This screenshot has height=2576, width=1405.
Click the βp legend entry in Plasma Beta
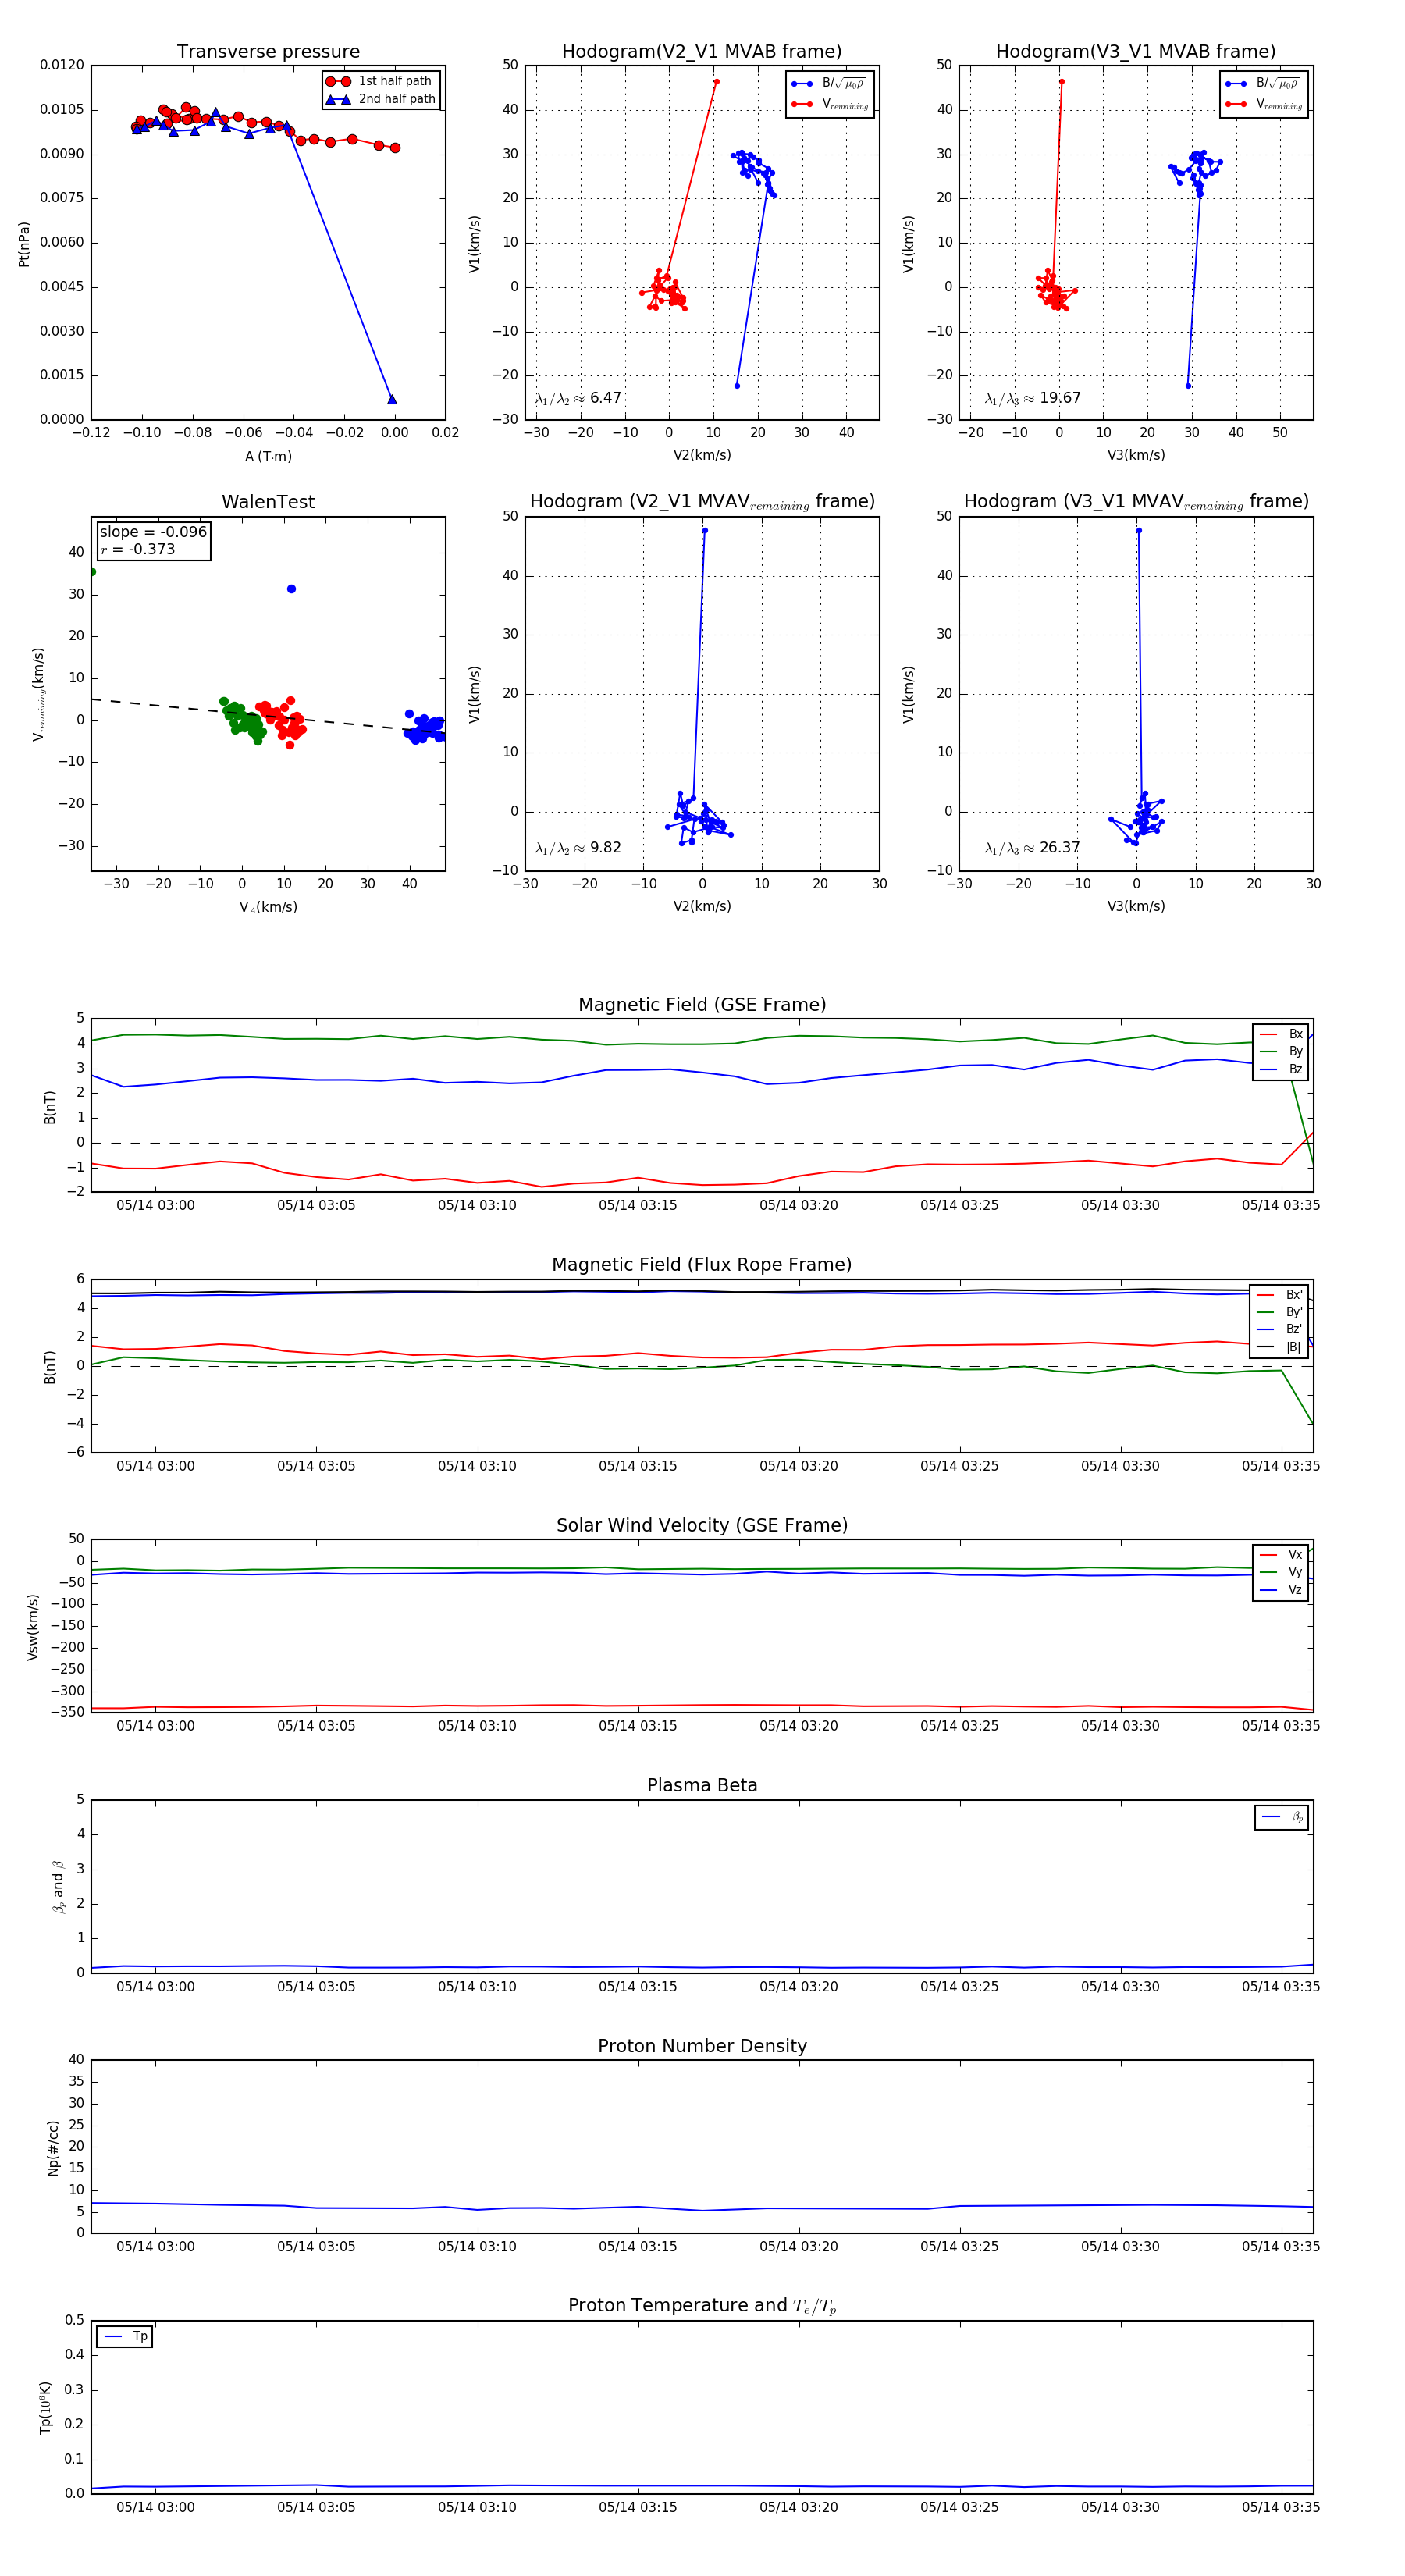pyautogui.click(x=1283, y=1817)
